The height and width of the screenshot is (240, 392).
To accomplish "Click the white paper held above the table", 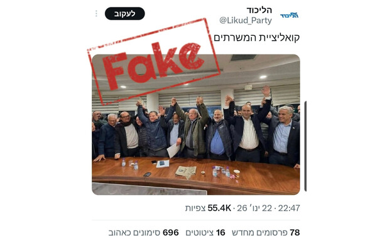I will 173,150.
